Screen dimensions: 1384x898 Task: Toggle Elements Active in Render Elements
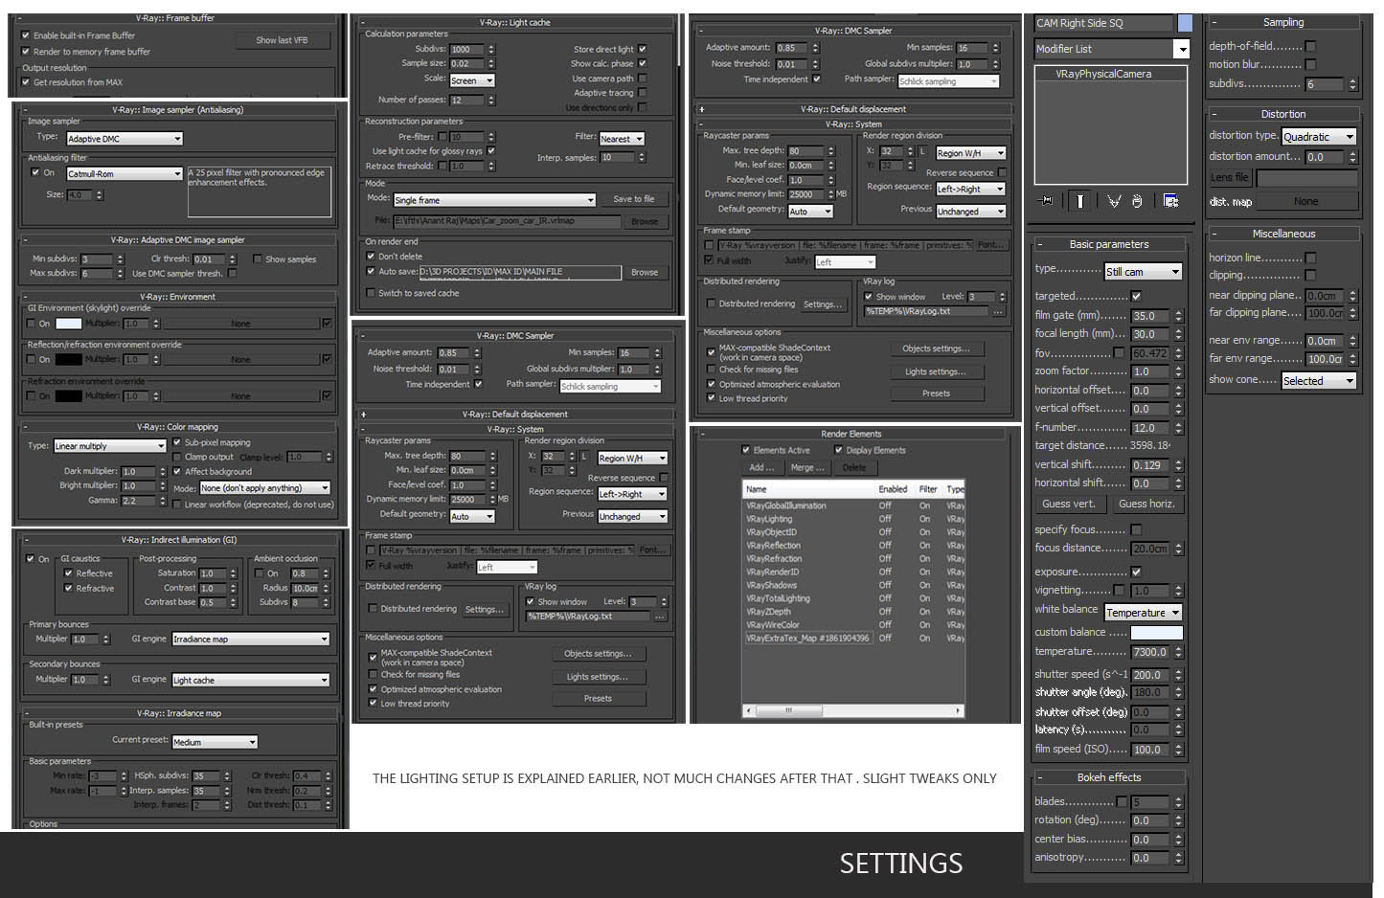point(746,450)
